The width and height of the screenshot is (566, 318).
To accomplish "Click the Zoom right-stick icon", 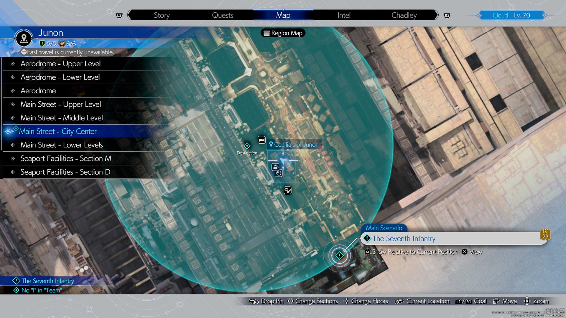I will [x=527, y=301].
